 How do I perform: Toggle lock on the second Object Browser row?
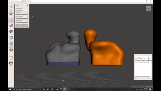point(148,59)
